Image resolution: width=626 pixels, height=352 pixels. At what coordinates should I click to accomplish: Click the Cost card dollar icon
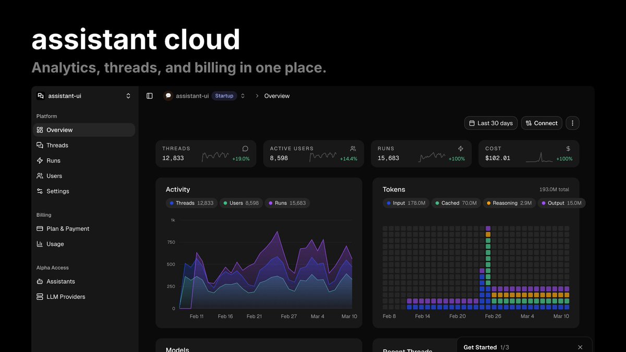[x=569, y=149]
